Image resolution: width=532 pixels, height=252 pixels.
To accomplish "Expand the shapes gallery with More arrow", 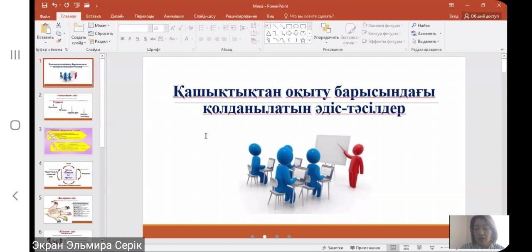I will pos(309,40).
